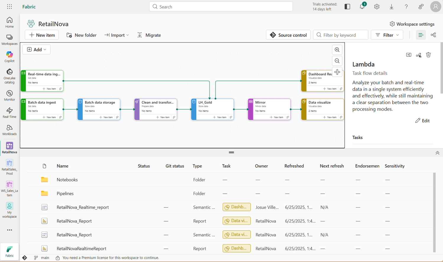Screen dimensions: 443x262
Task: Open OneLake catalog in sidebar
Action: tap(9, 76)
